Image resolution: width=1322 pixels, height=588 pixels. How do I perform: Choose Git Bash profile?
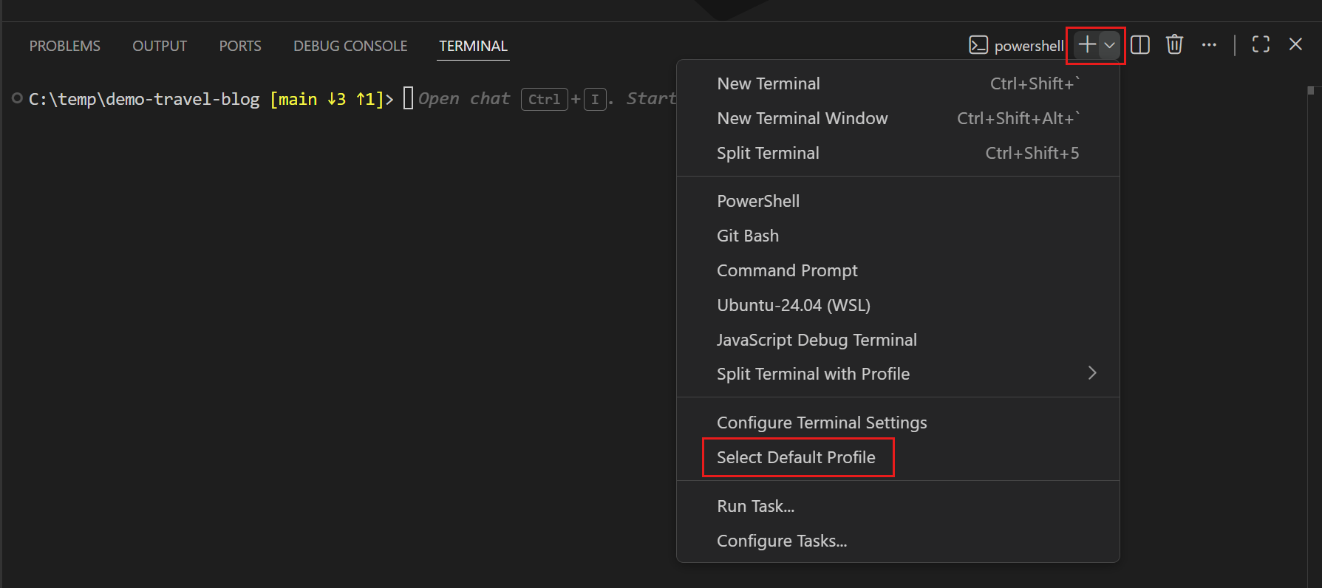click(x=748, y=236)
